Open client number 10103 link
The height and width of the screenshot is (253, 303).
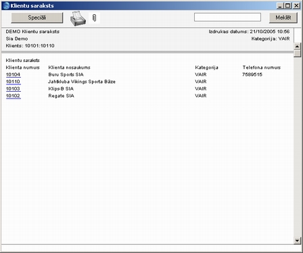coord(13,88)
